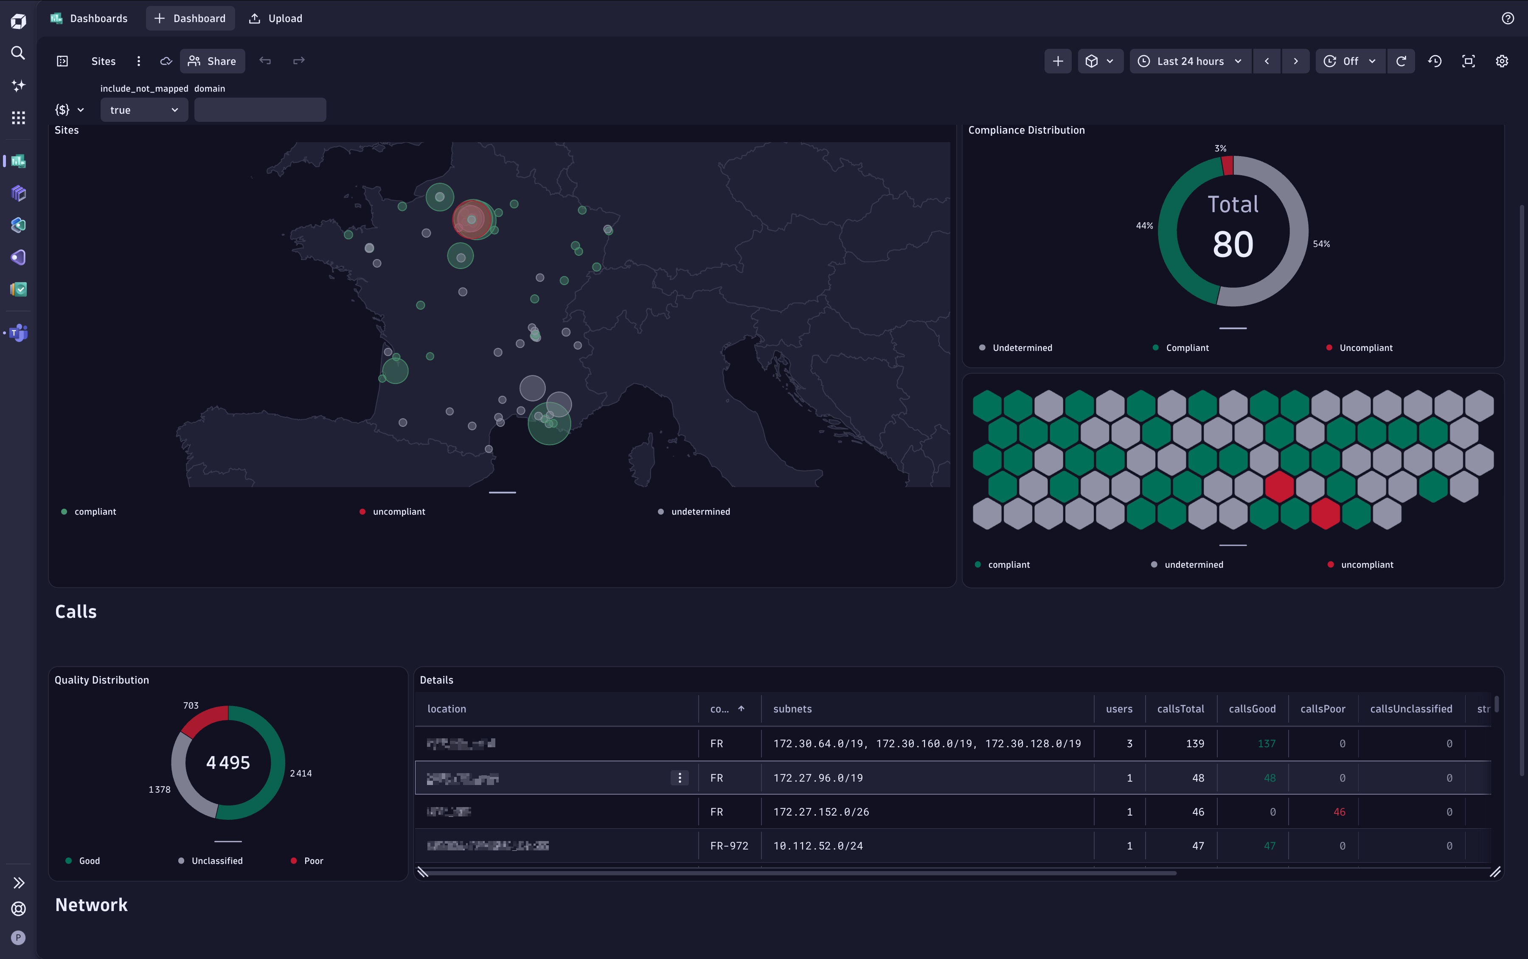Open the sparkles AI assistant icon
The image size is (1528, 959).
click(x=18, y=86)
